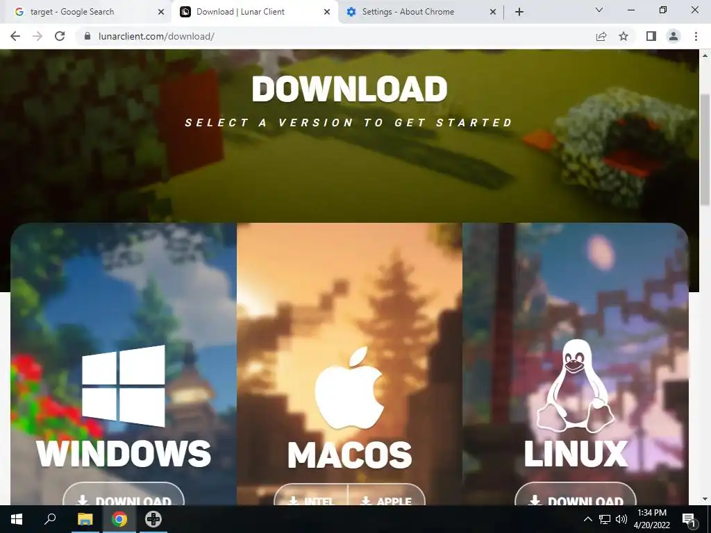Click the forward navigation arrow
The height and width of the screenshot is (533, 711).
click(37, 36)
